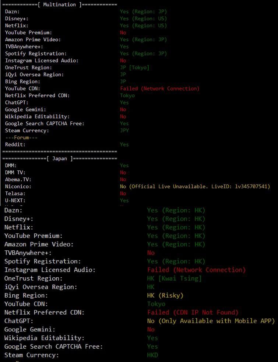Click the red Failed result beside Instagram Licensed Audio
The width and height of the screenshot is (278, 362).
[x=196, y=270]
